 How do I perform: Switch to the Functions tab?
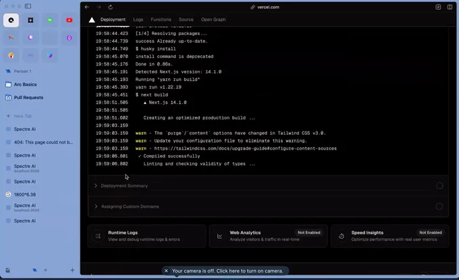click(161, 20)
